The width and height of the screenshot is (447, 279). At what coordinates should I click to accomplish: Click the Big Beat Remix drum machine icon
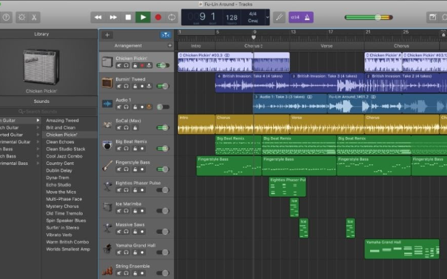[x=107, y=145]
